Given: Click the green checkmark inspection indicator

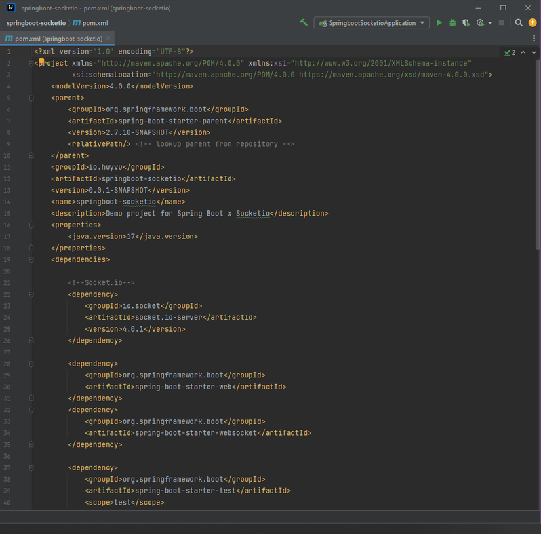Looking at the screenshot, I should [507, 52].
